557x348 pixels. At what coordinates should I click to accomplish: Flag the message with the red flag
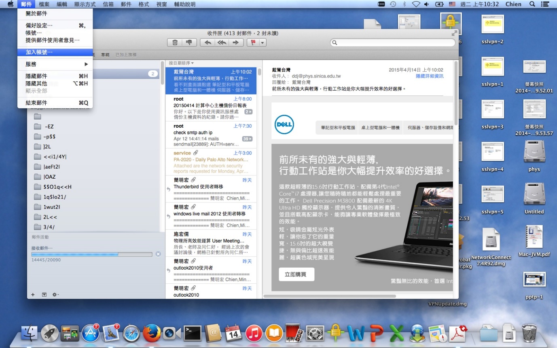(x=253, y=42)
